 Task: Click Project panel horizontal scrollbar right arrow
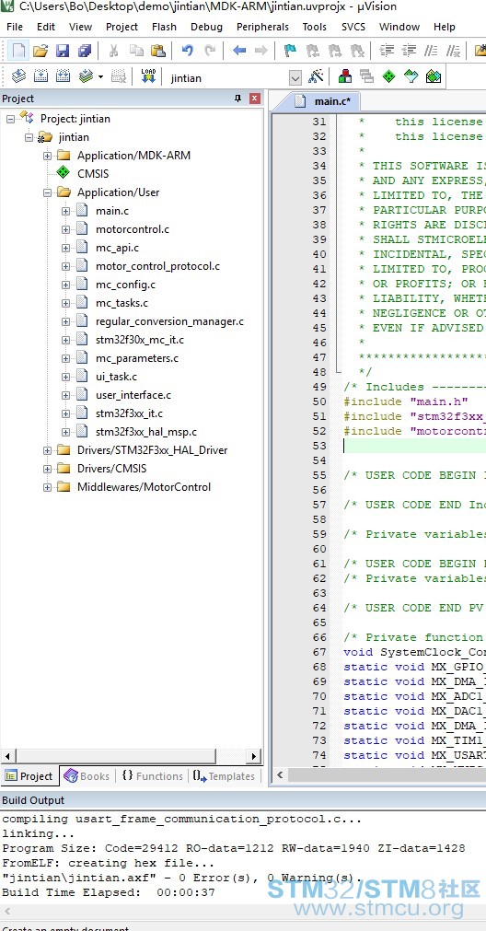pos(254,756)
